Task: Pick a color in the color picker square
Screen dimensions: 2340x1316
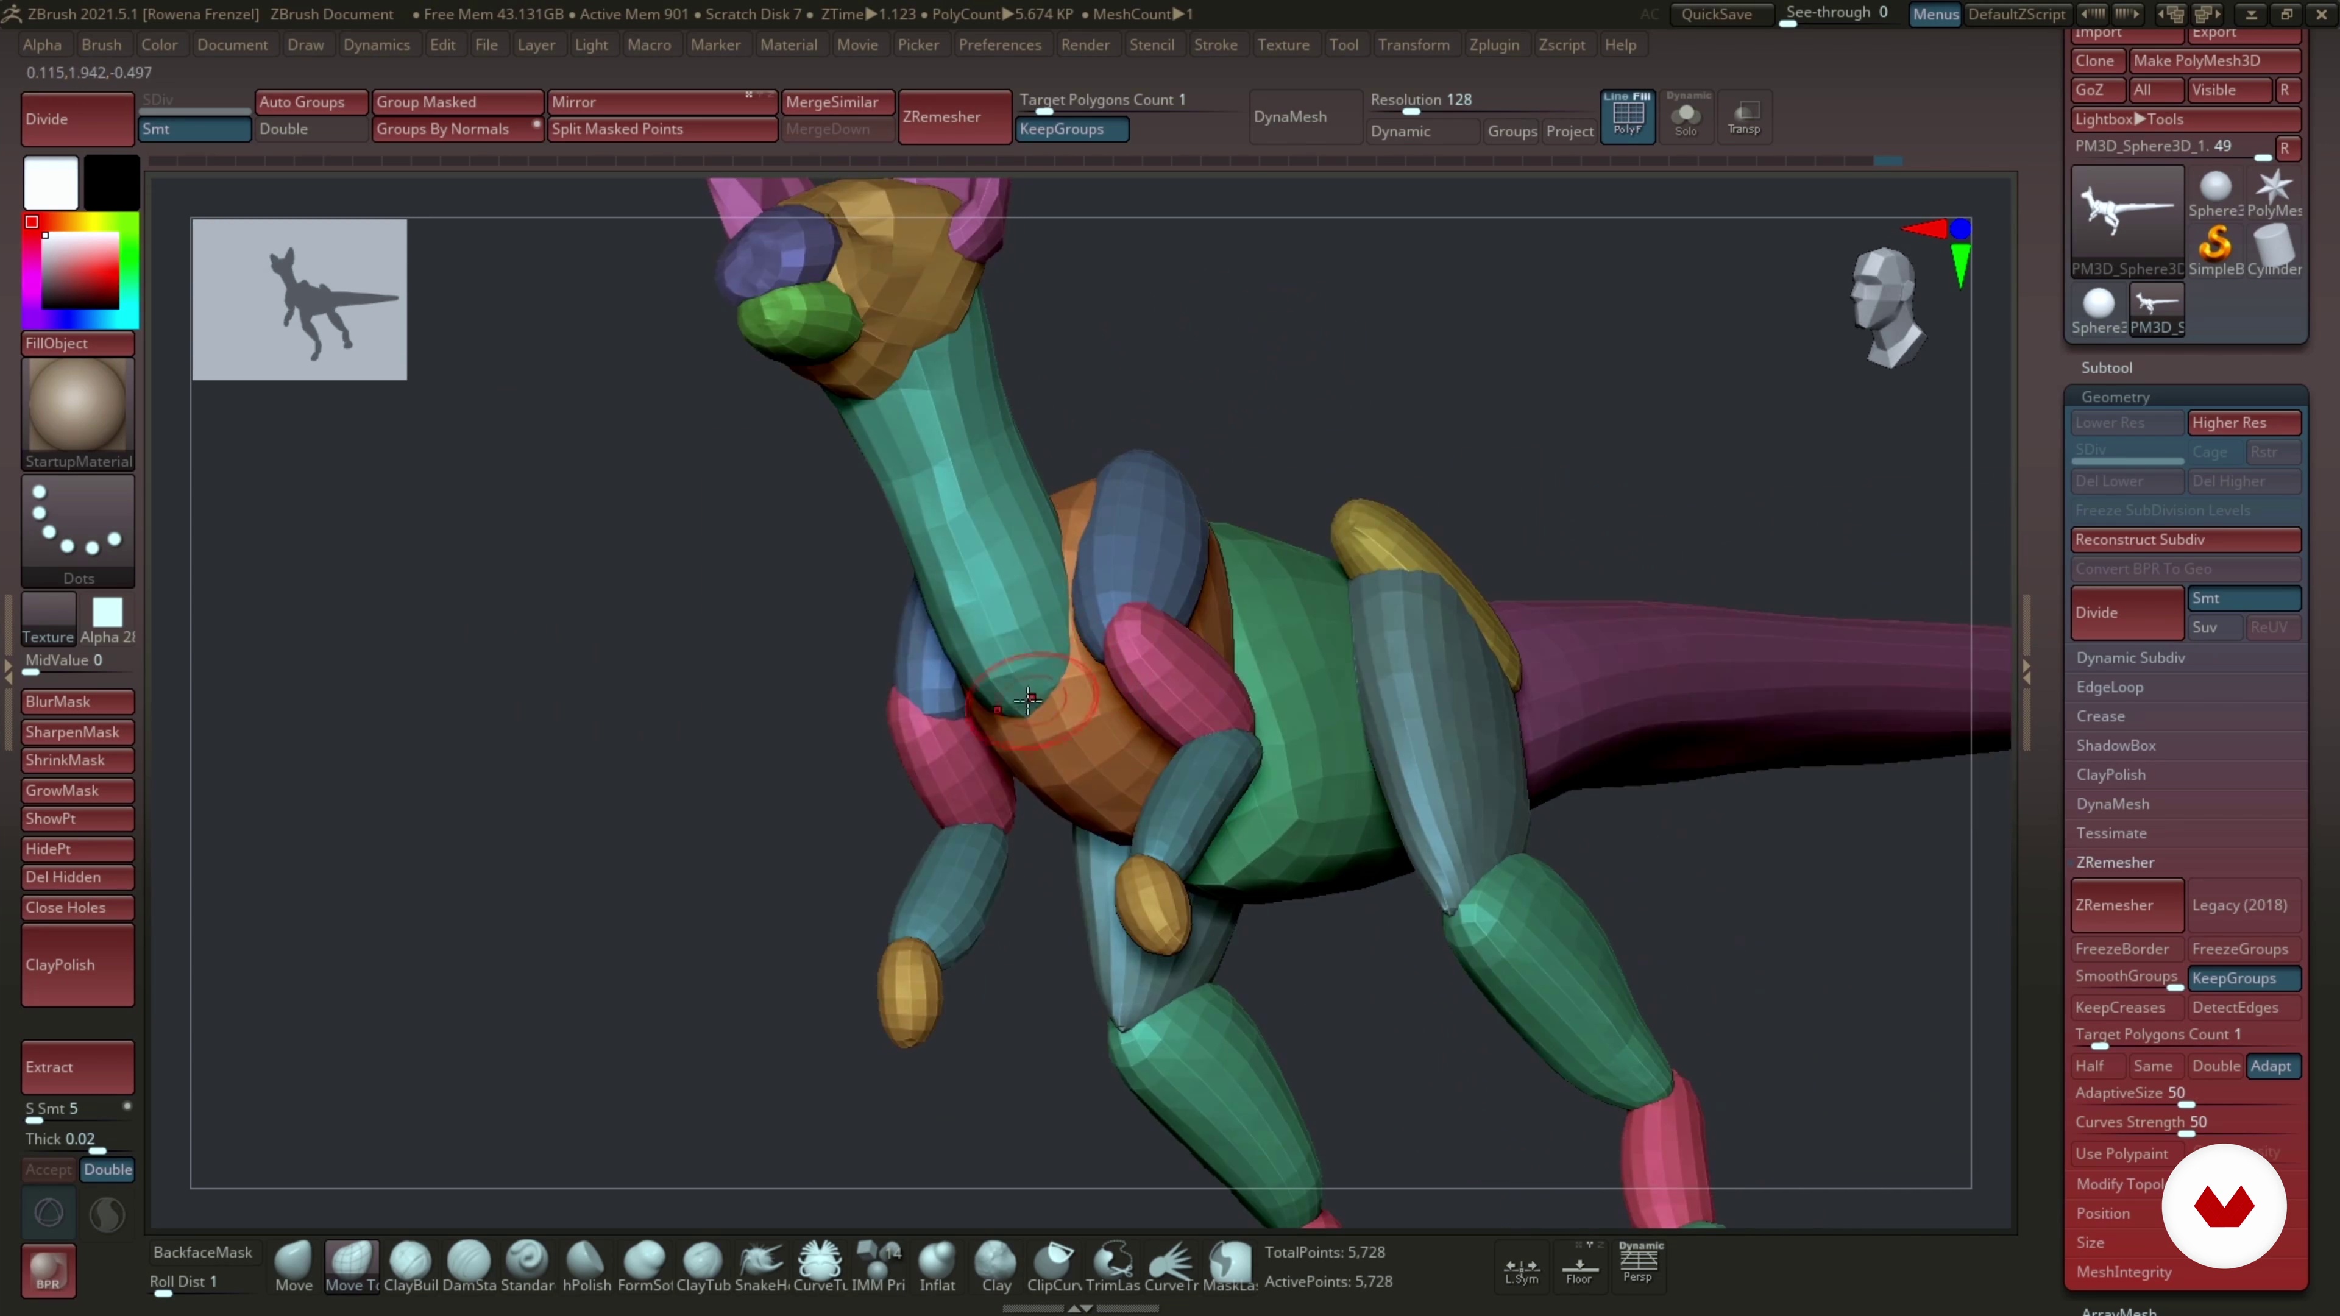Action: pyautogui.click(x=80, y=271)
